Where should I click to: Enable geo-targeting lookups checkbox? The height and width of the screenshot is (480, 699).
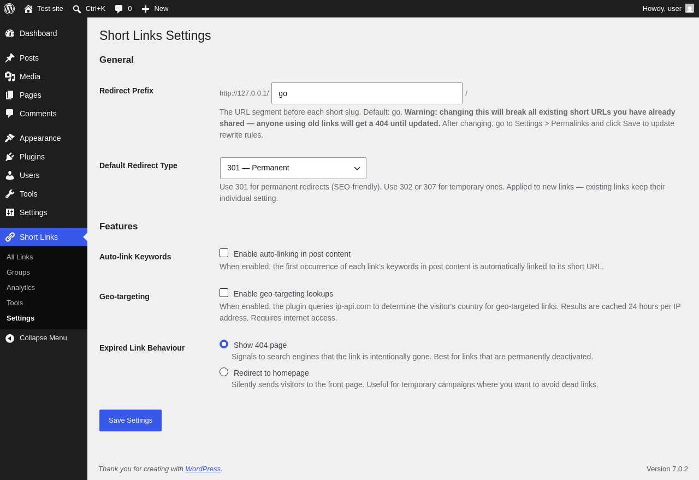(224, 293)
